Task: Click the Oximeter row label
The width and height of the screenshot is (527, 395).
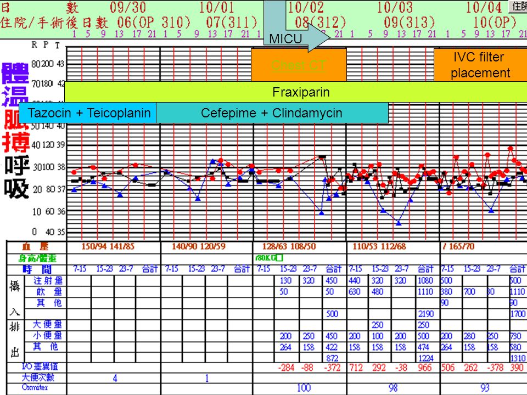Action: click(x=35, y=387)
